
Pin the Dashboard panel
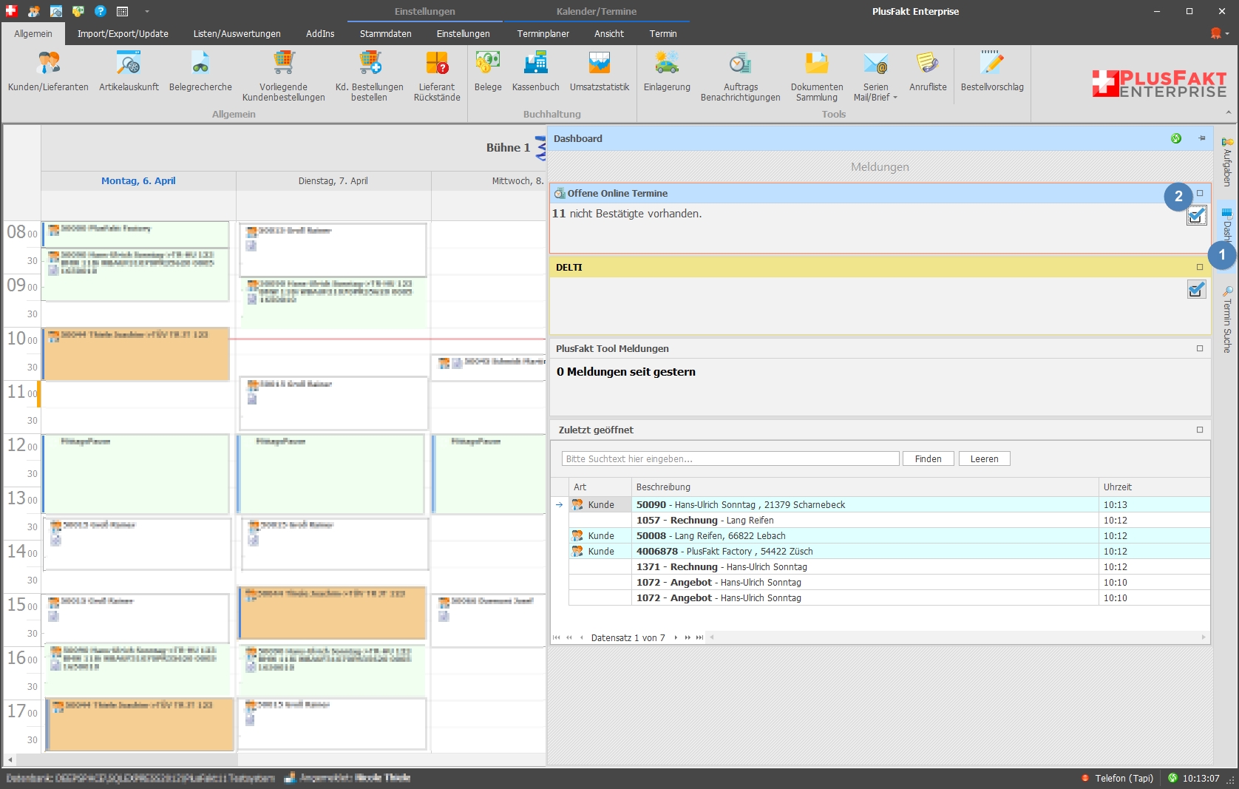1202,138
